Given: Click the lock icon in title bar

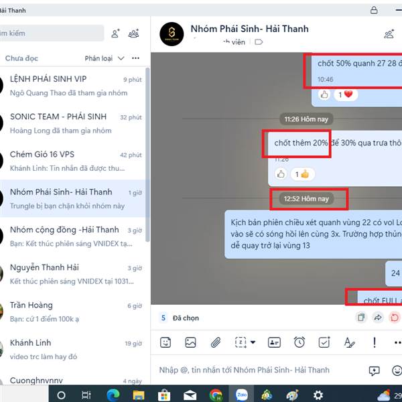Looking at the screenshot, I should [374, 10].
